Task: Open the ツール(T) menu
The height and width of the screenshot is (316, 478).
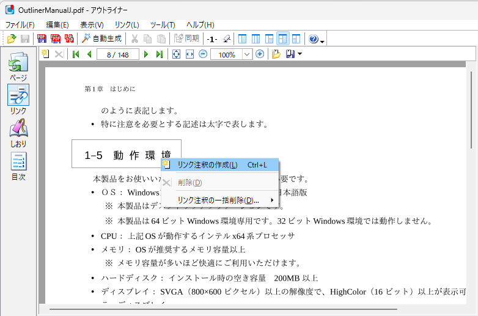Action: 163,24
